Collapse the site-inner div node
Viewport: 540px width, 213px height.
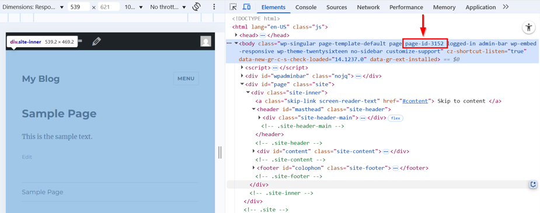coord(248,93)
